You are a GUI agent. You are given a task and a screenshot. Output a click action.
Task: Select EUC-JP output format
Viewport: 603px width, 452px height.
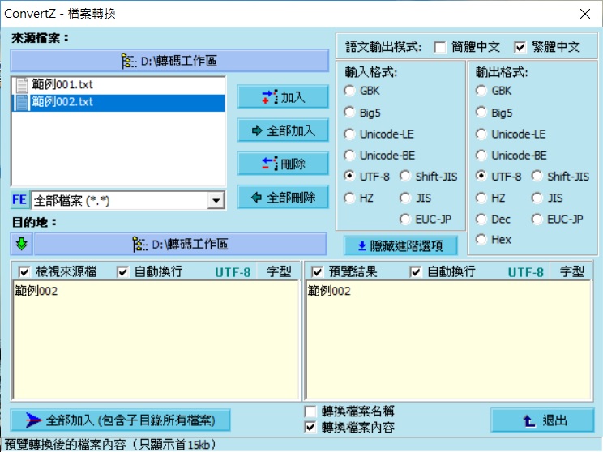point(537,219)
